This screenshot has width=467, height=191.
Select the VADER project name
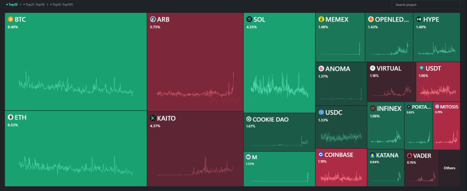422,156
